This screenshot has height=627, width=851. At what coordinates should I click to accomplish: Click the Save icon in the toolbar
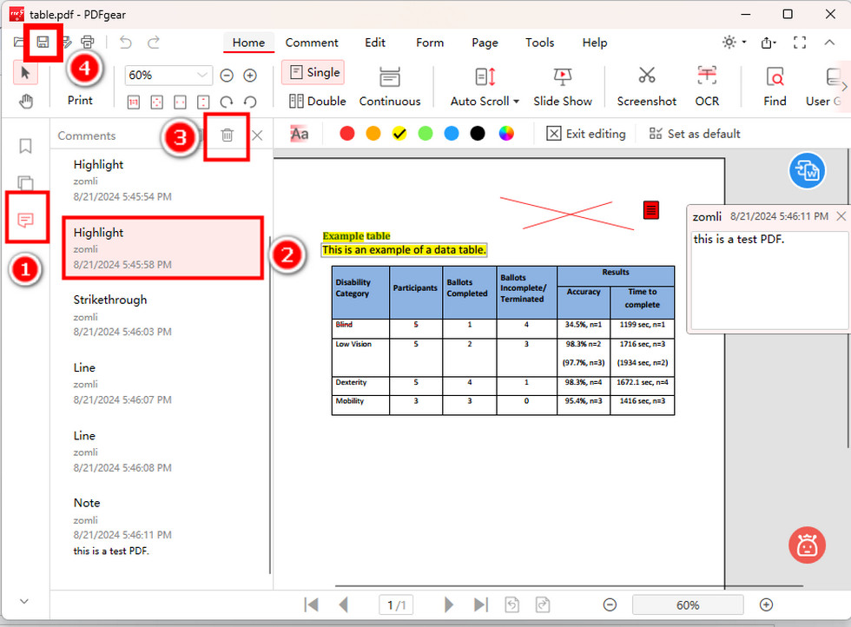click(x=42, y=41)
